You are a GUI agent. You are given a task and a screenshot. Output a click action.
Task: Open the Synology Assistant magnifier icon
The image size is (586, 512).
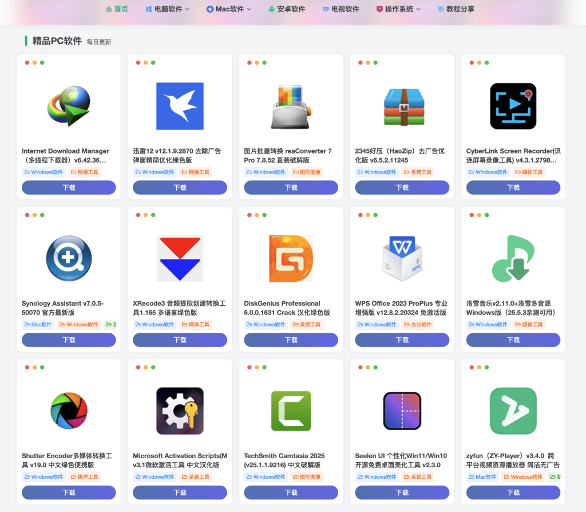pos(69,258)
